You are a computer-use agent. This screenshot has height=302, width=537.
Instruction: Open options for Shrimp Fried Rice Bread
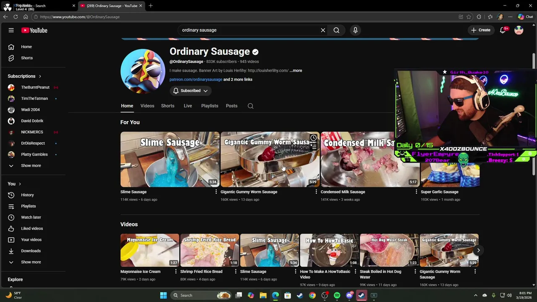[235, 271]
